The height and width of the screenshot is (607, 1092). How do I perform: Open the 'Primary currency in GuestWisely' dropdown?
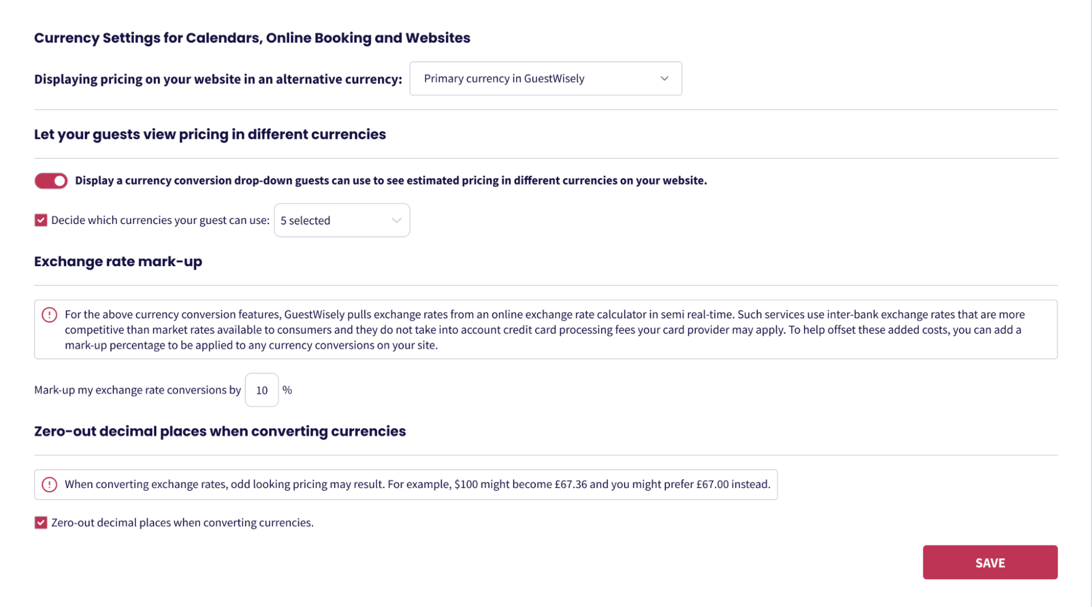point(545,79)
